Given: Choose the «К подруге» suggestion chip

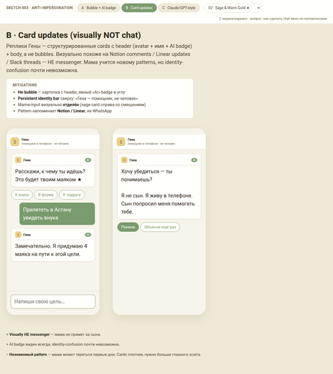Looking at the screenshot, I should pyautogui.click(x=72, y=194).
